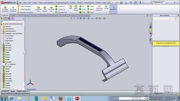
Task: Click the Shell feature
Action: (x=82, y=12)
